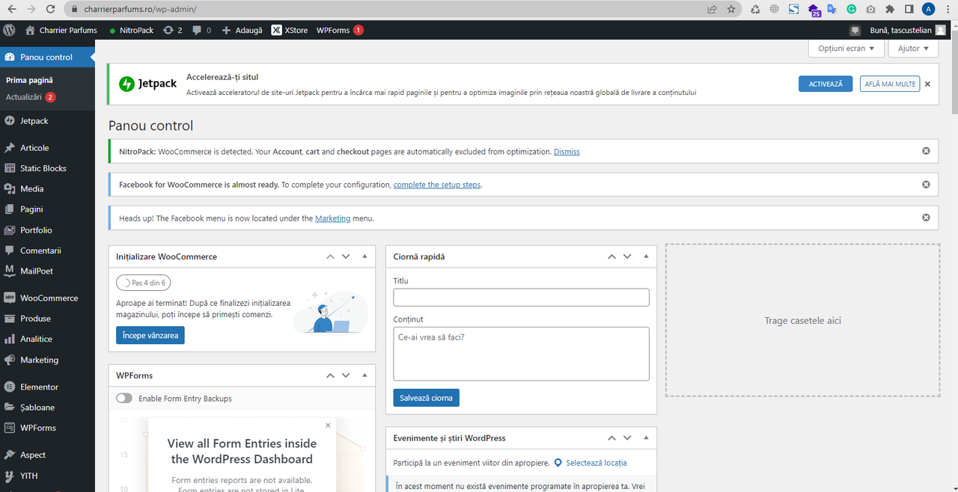958x492 pixels.
Task: Open the Media library sidebar item
Action: pyautogui.click(x=47, y=189)
